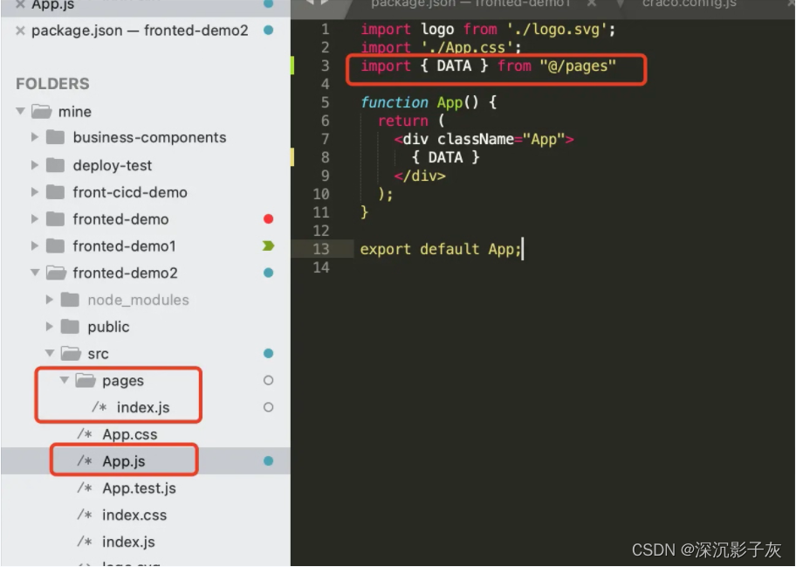Screen dimensions: 796x567
Task: Collapse the fronted-demo2 folder
Action: point(35,273)
